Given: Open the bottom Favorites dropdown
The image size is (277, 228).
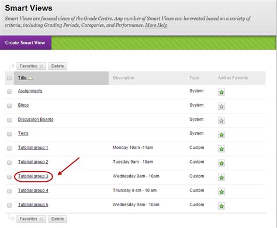Looking at the screenshot, I should coord(31,219).
